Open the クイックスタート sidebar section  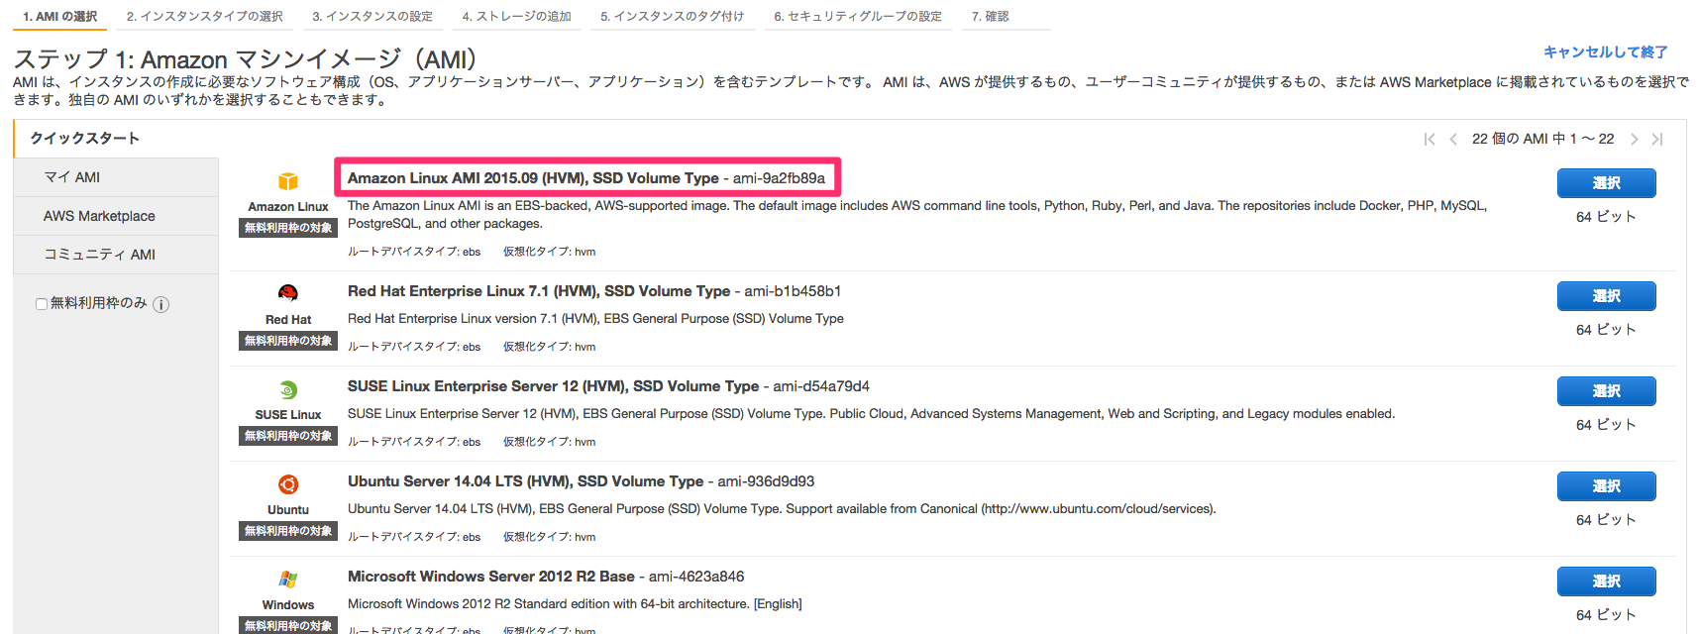(116, 139)
